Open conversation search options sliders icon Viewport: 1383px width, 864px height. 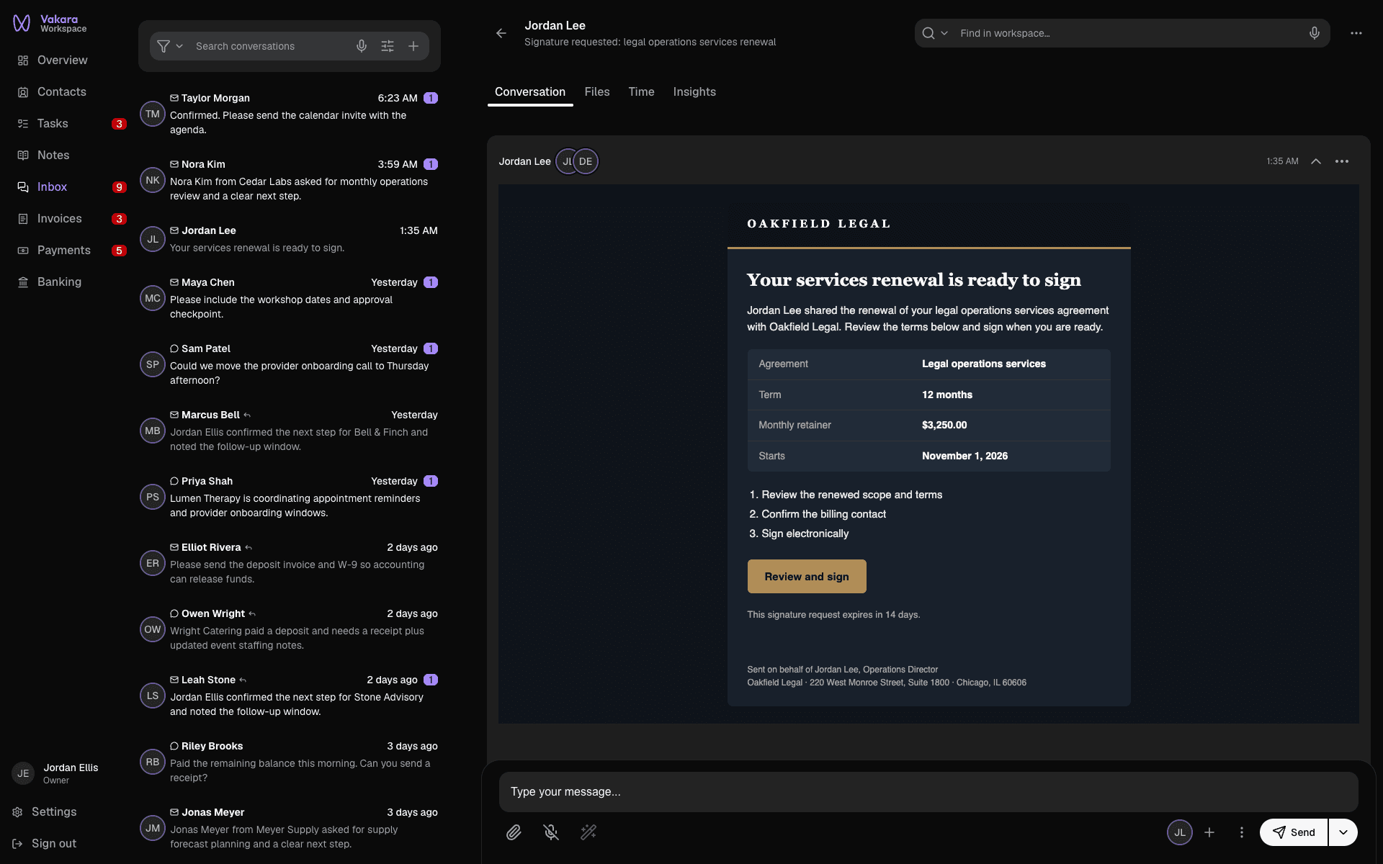pos(388,46)
